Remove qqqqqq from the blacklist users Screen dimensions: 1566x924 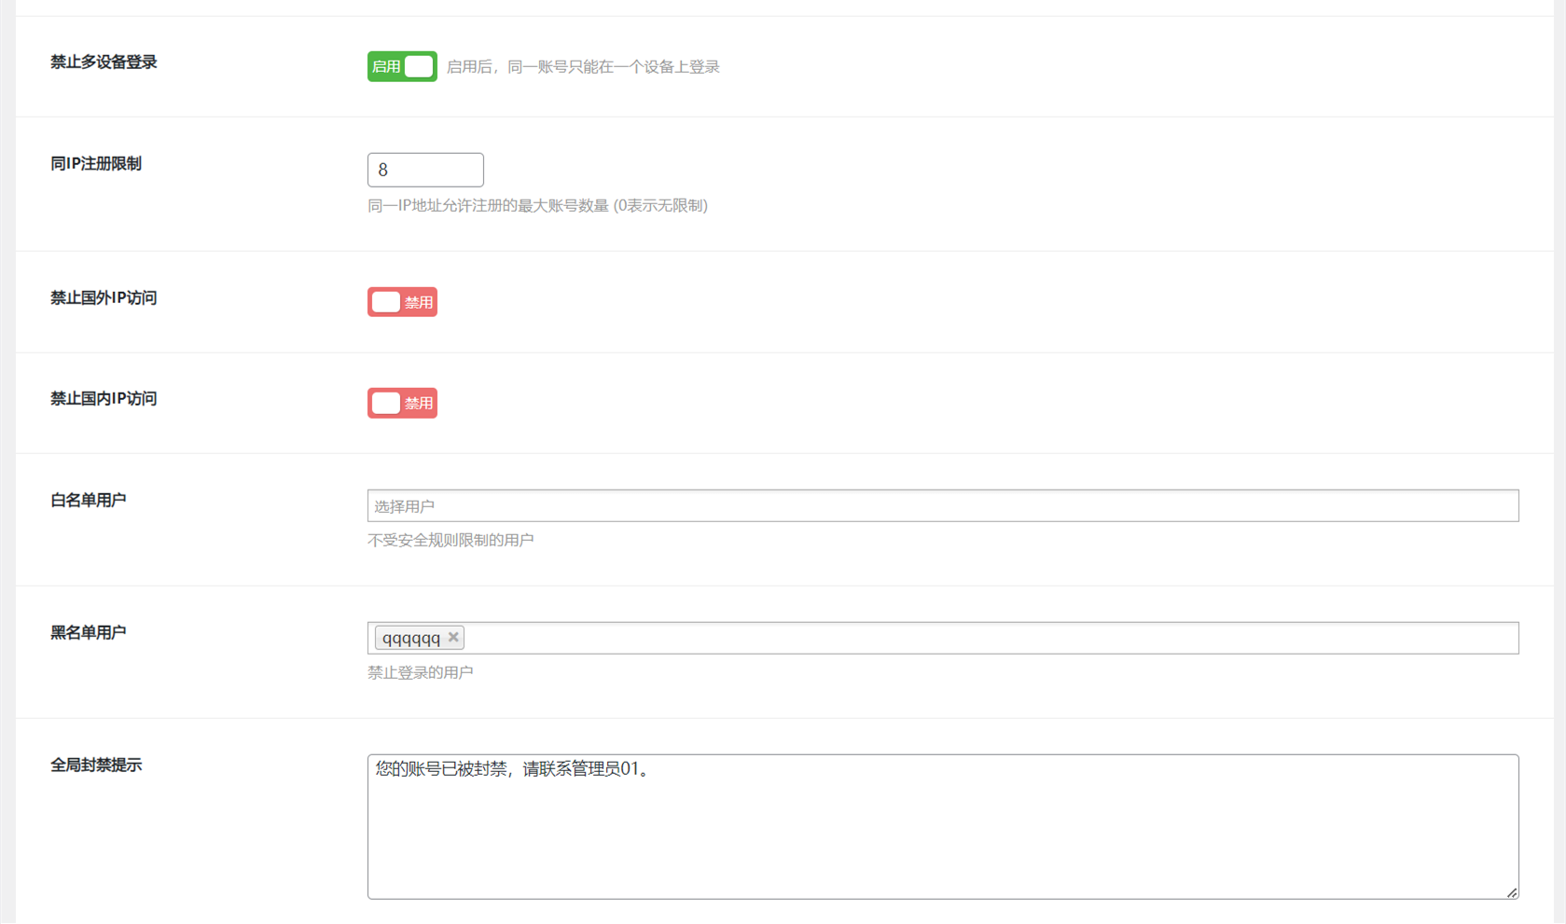pyautogui.click(x=453, y=638)
